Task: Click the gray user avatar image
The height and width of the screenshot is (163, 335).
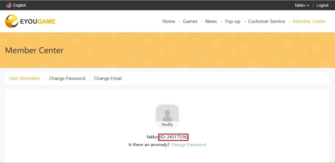Action: [167, 113]
